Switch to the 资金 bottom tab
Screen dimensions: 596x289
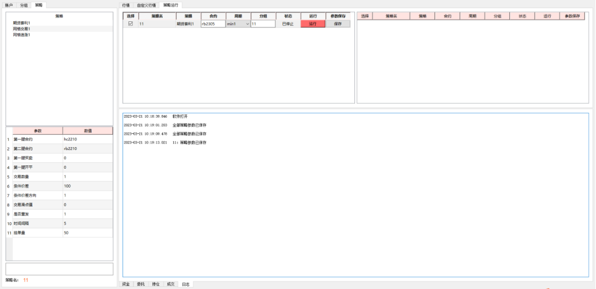point(125,284)
